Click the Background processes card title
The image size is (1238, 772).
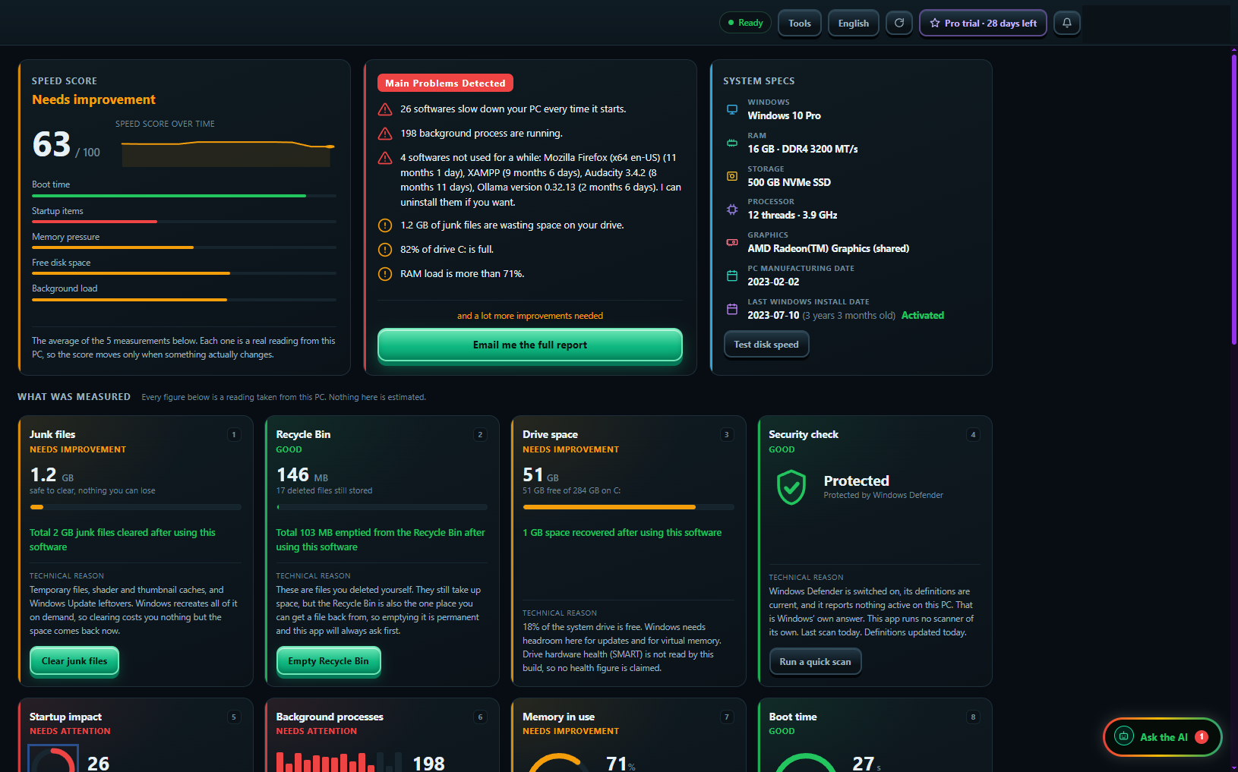click(330, 717)
